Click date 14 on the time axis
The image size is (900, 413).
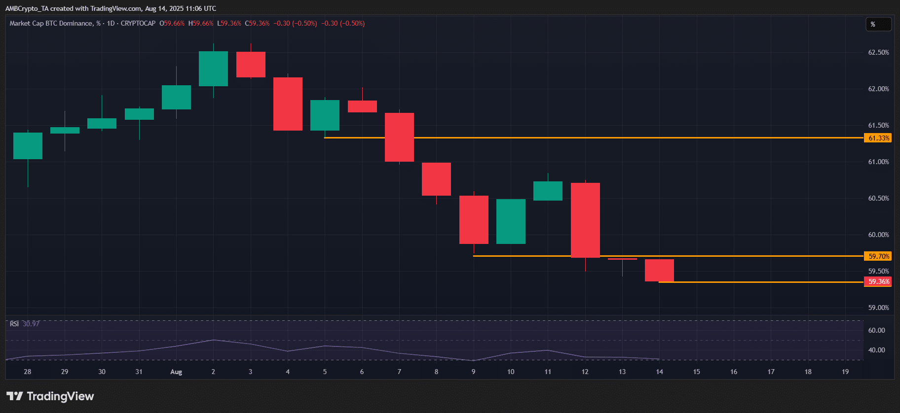click(659, 372)
